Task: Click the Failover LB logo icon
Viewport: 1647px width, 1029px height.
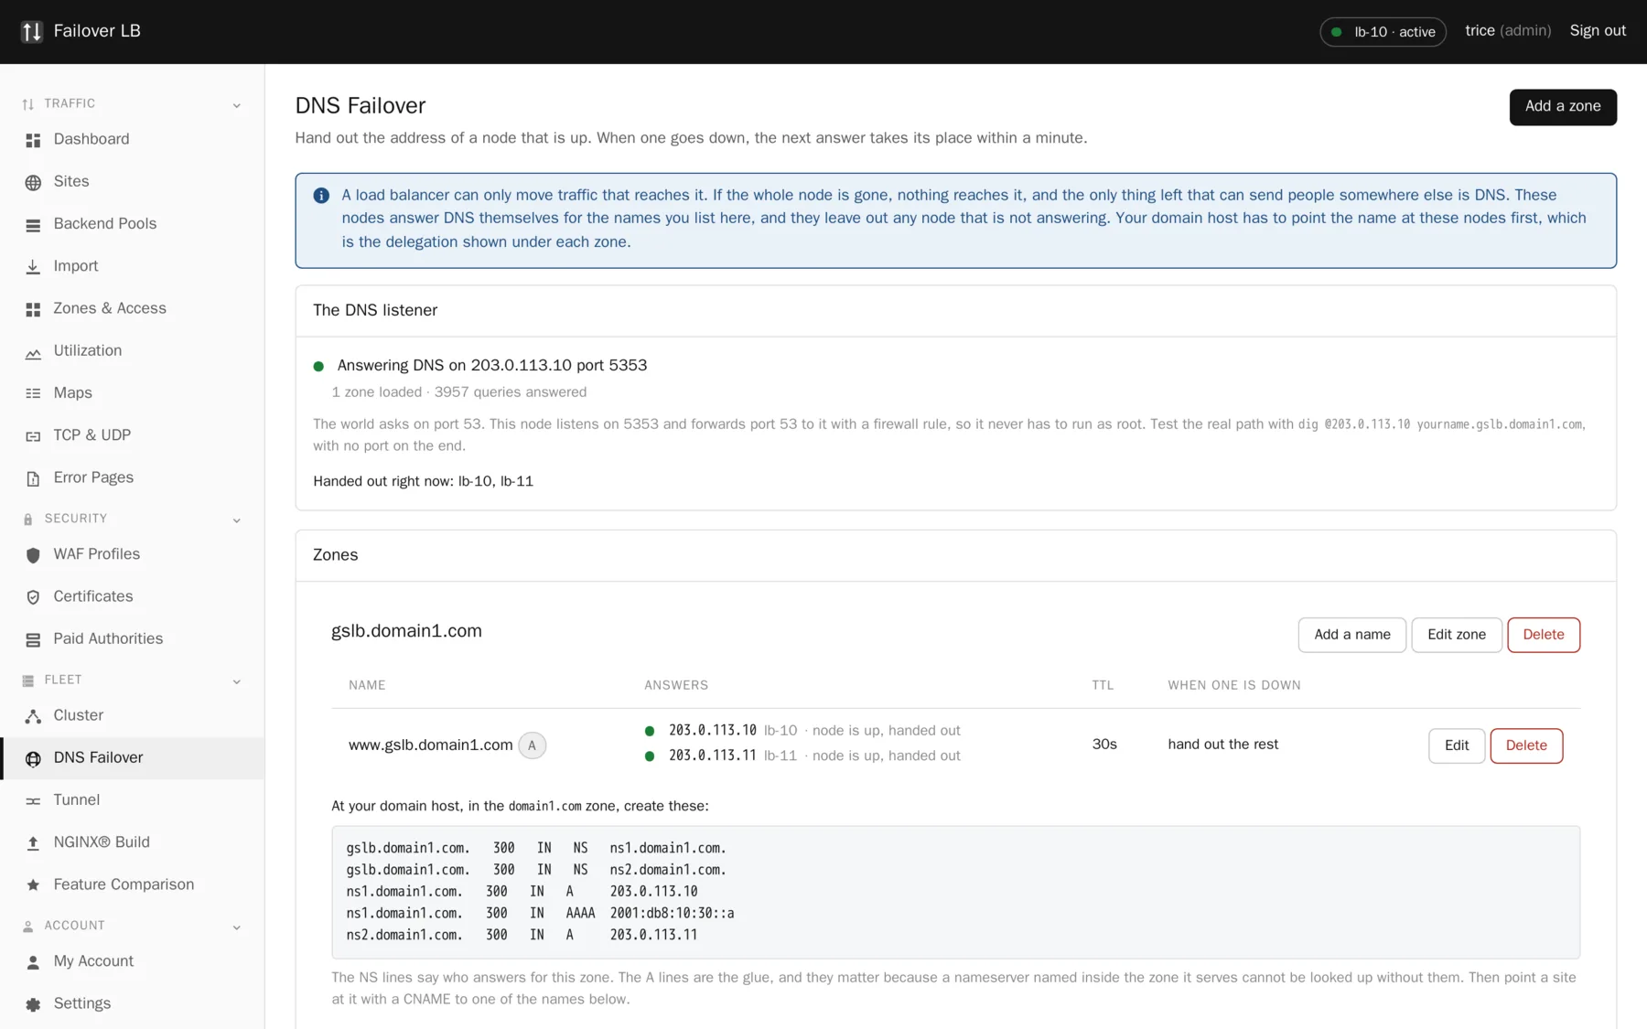Action: [32, 31]
